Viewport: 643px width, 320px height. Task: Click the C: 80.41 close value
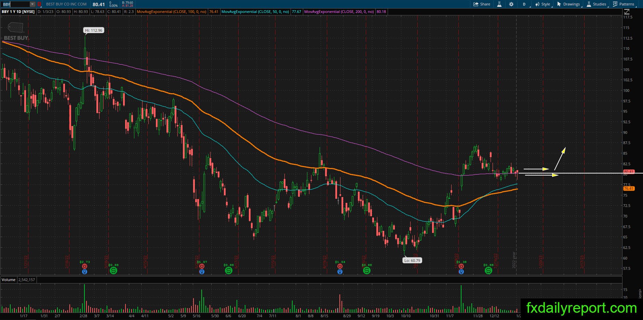point(114,12)
